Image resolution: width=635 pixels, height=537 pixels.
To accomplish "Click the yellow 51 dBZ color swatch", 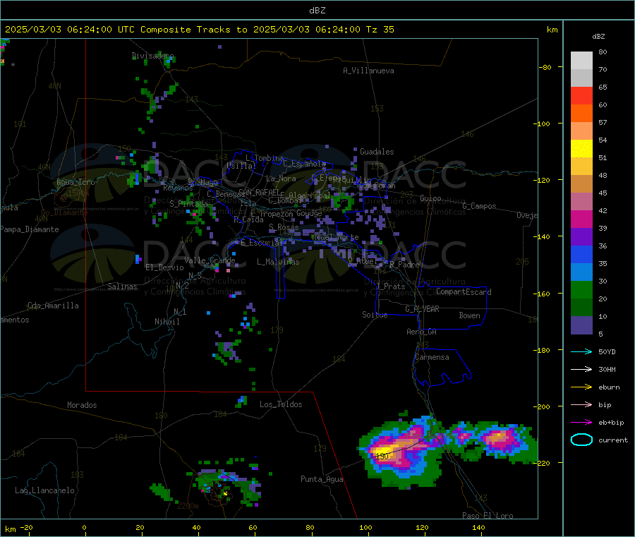I will pos(581,149).
